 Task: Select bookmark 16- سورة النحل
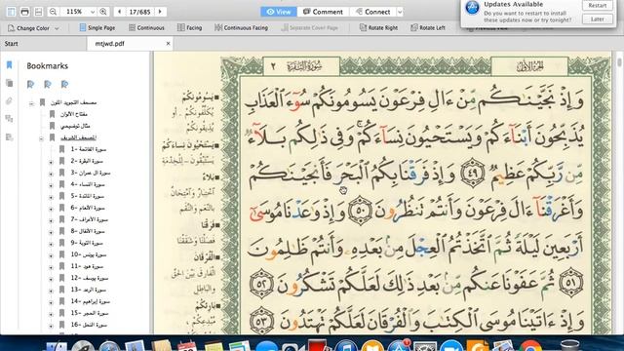89,325
